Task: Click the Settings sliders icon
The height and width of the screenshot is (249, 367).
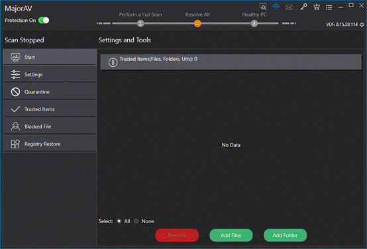Action: (x=15, y=74)
